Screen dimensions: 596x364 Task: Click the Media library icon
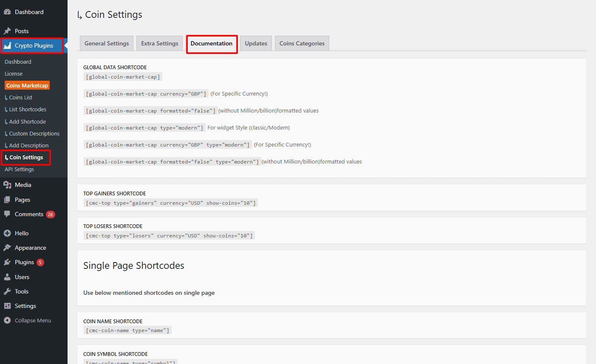pyautogui.click(x=7, y=185)
